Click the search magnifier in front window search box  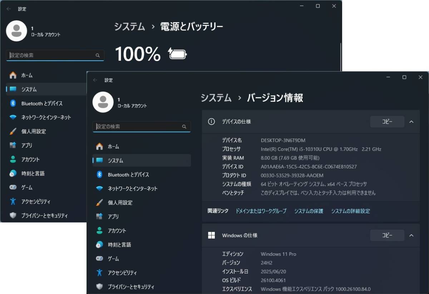click(x=184, y=127)
